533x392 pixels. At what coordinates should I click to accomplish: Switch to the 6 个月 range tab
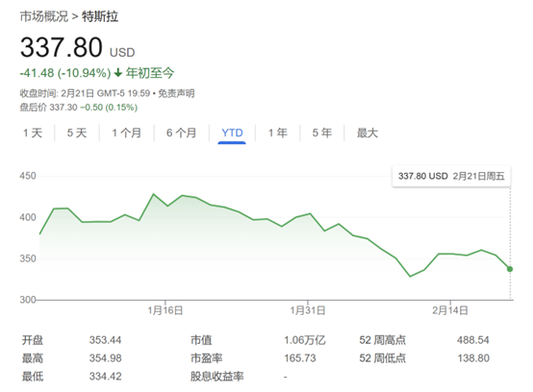(182, 133)
